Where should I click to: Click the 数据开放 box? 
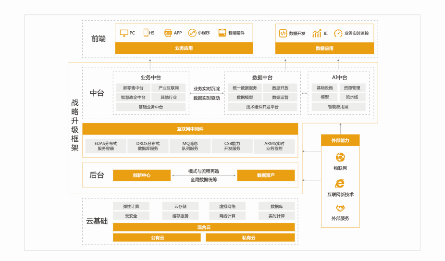280,88
